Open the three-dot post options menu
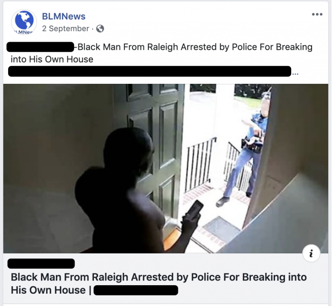The height and width of the screenshot is (306, 332). pos(317,14)
